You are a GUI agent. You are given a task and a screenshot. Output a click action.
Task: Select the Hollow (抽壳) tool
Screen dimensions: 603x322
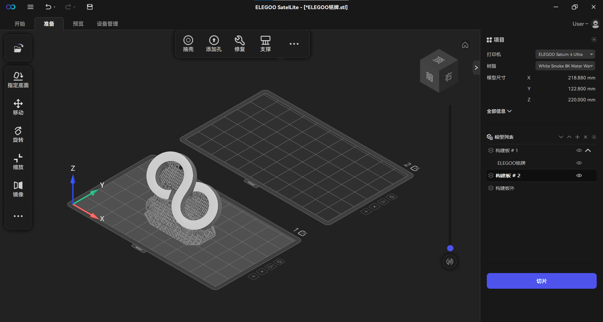pos(188,44)
